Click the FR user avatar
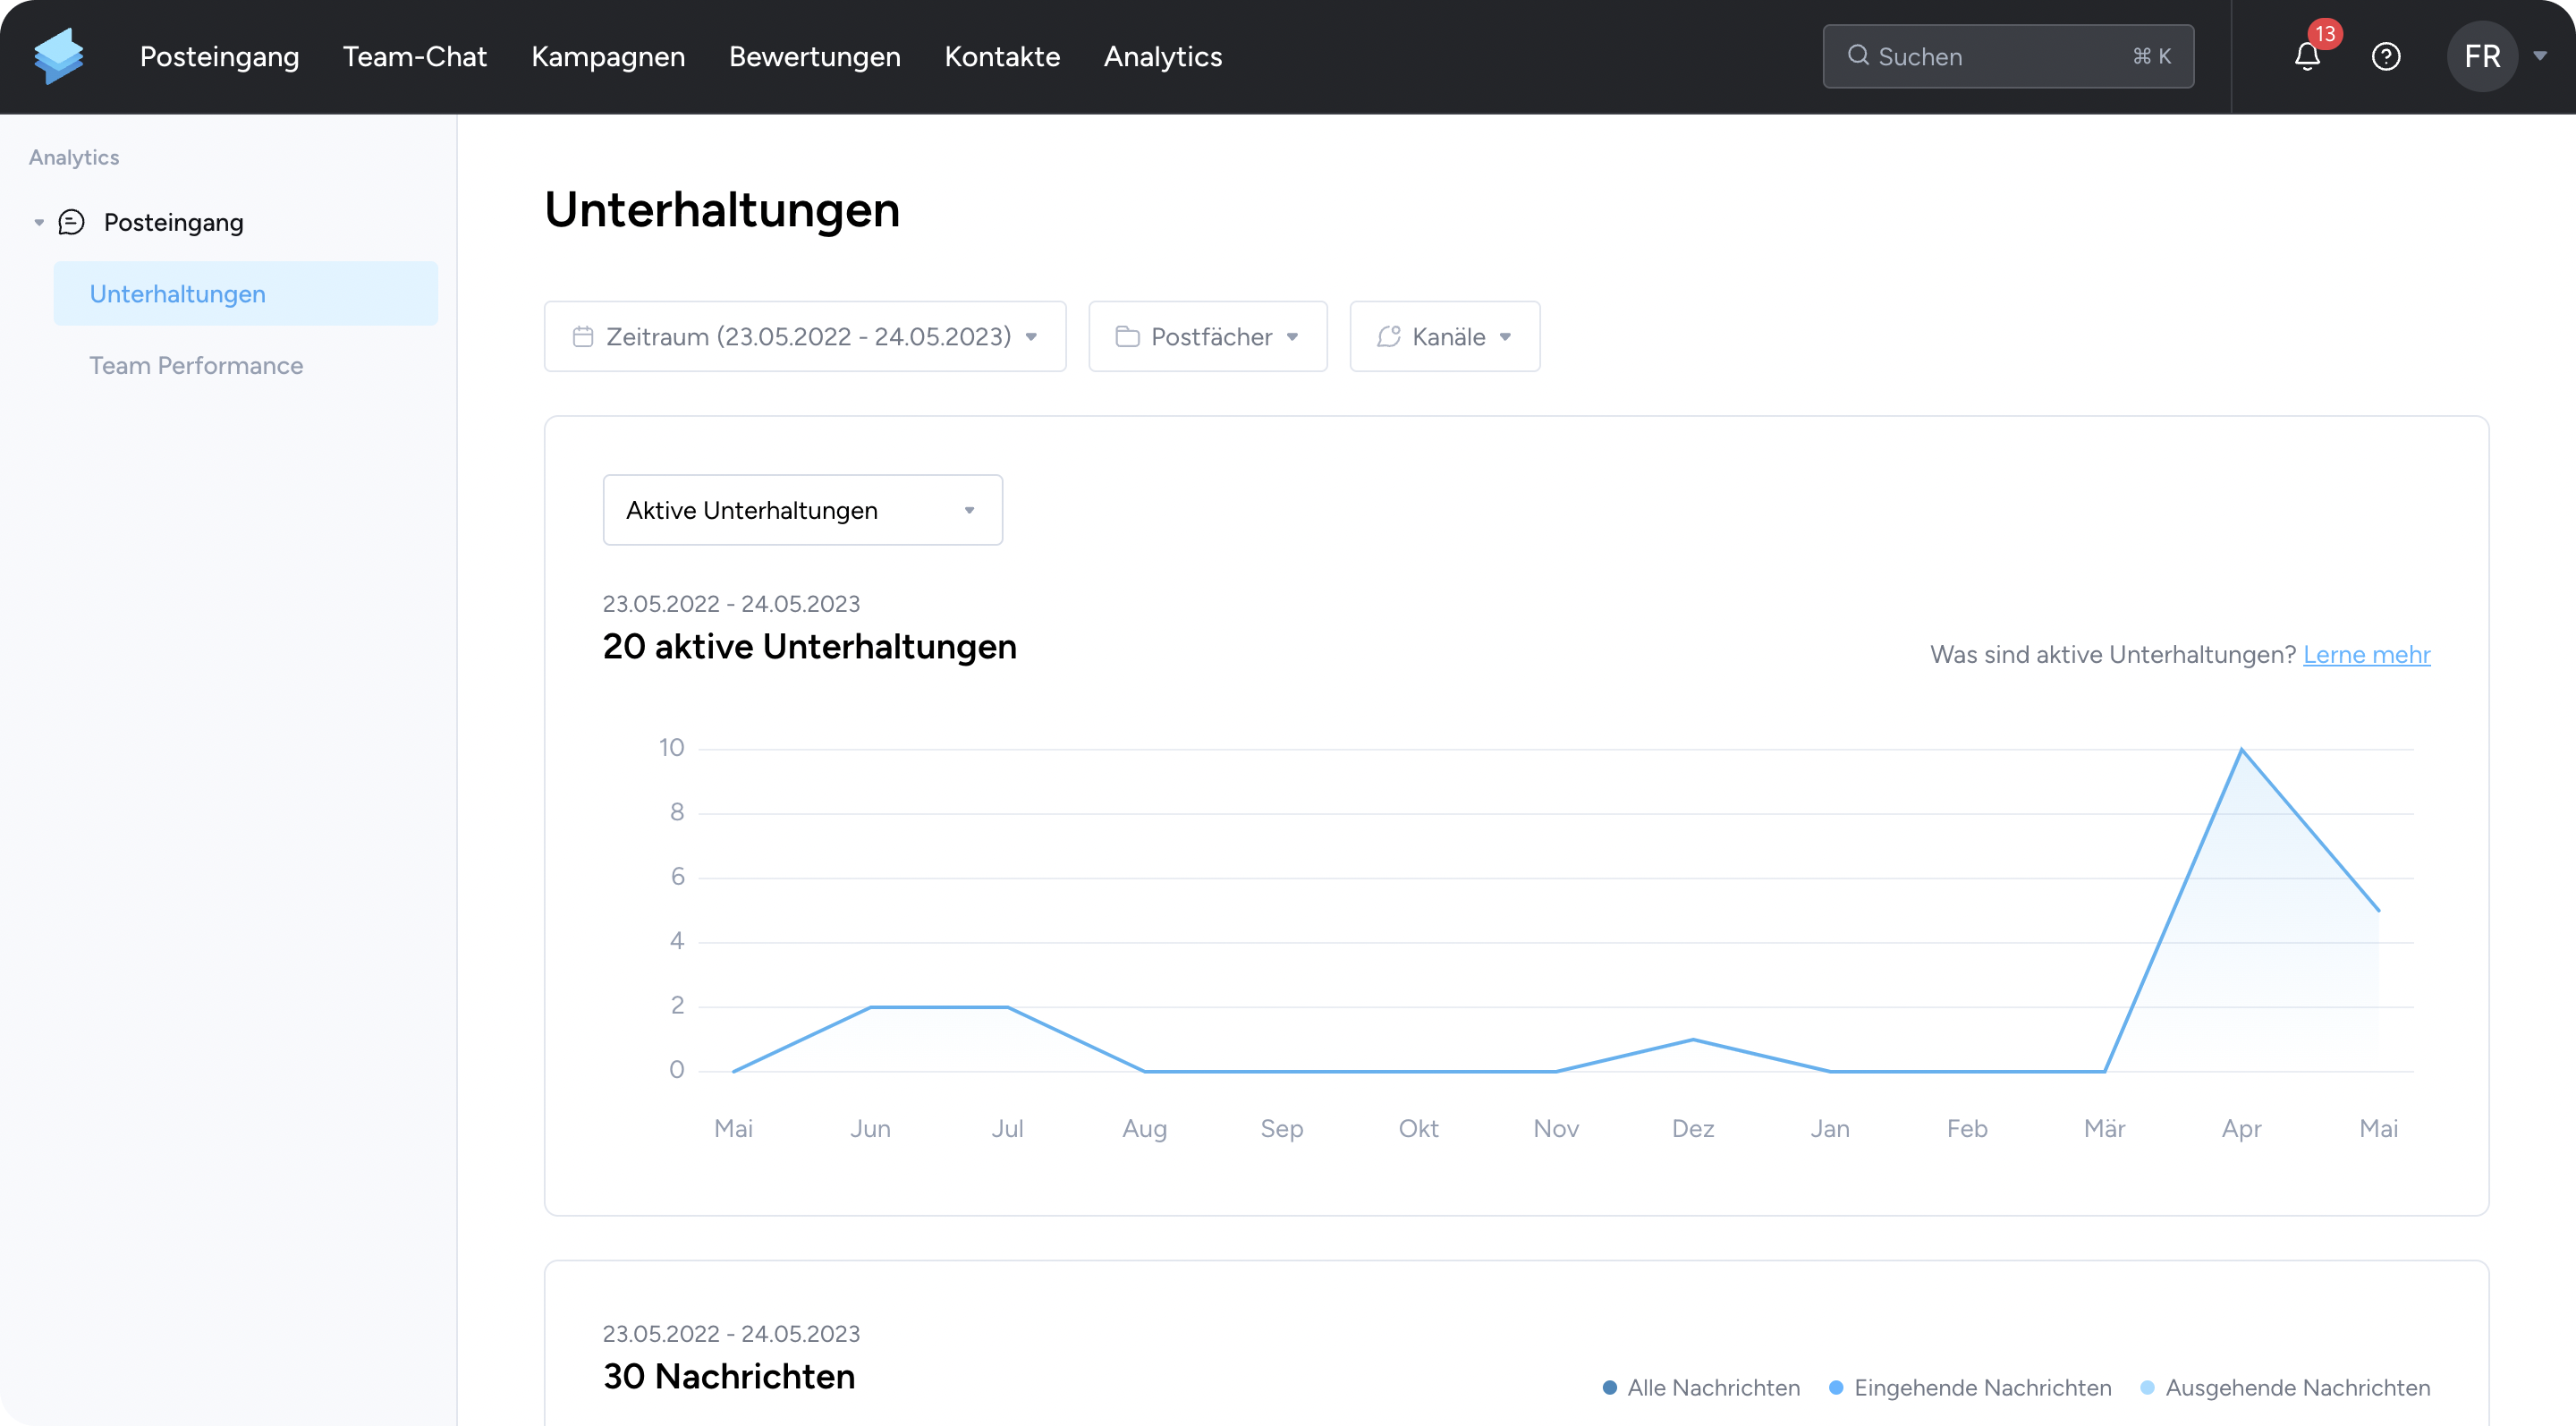The width and height of the screenshot is (2576, 1426). point(2481,56)
